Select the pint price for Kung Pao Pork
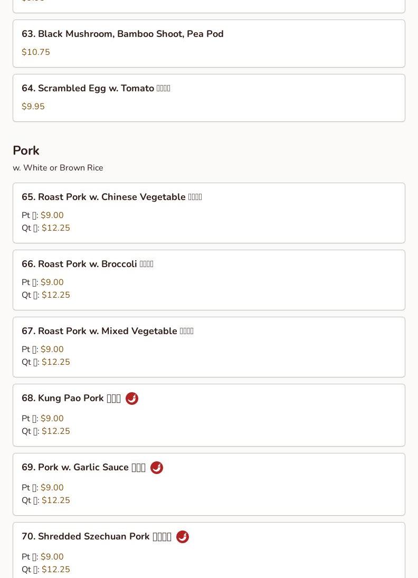 pyautogui.click(x=52, y=419)
